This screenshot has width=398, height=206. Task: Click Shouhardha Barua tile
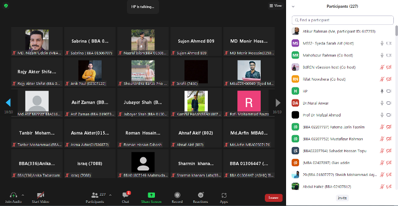click(x=143, y=72)
